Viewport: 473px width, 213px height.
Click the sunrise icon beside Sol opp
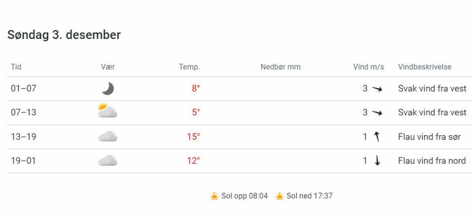(x=214, y=196)
